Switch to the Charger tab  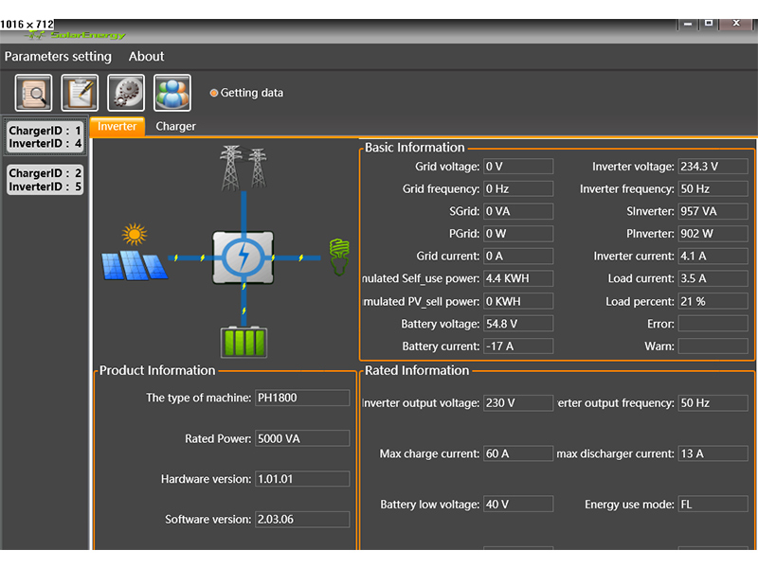click(x=175, y=126)
